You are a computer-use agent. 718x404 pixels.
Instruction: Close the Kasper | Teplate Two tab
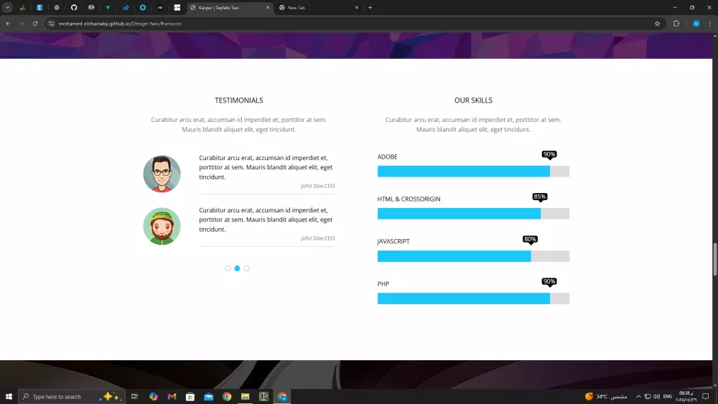coord(267,7)
